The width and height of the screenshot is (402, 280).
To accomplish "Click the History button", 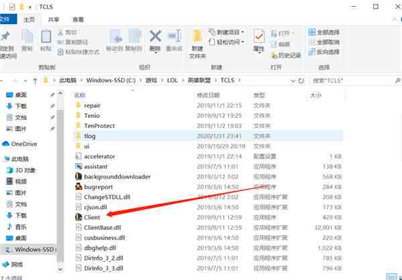I will tap(285, 55).
